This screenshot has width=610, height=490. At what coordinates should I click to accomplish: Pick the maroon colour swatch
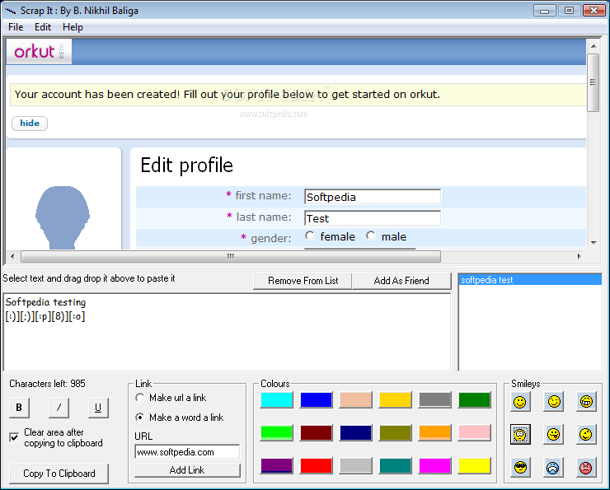317,433
